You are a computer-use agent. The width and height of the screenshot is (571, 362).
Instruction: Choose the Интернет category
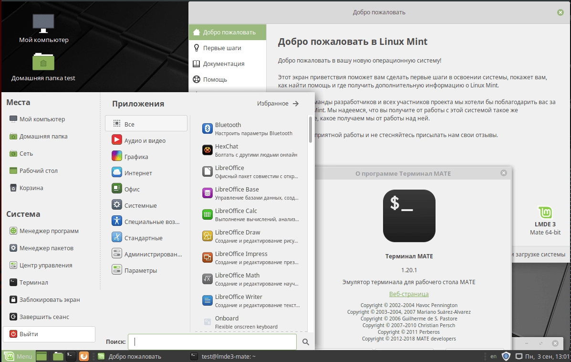click(146, 173)
